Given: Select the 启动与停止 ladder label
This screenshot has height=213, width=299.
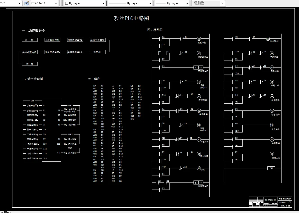Looking at the screenshot, I should pyautogui.click(x=203, y=57).
